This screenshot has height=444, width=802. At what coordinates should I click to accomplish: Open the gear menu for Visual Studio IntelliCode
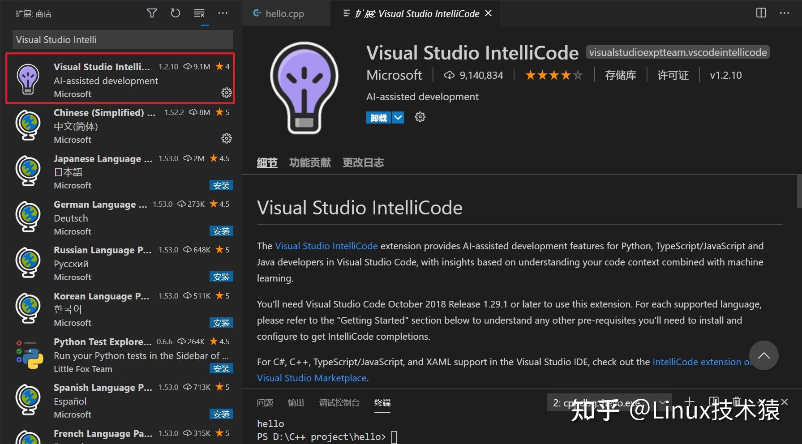click(227, 93)
